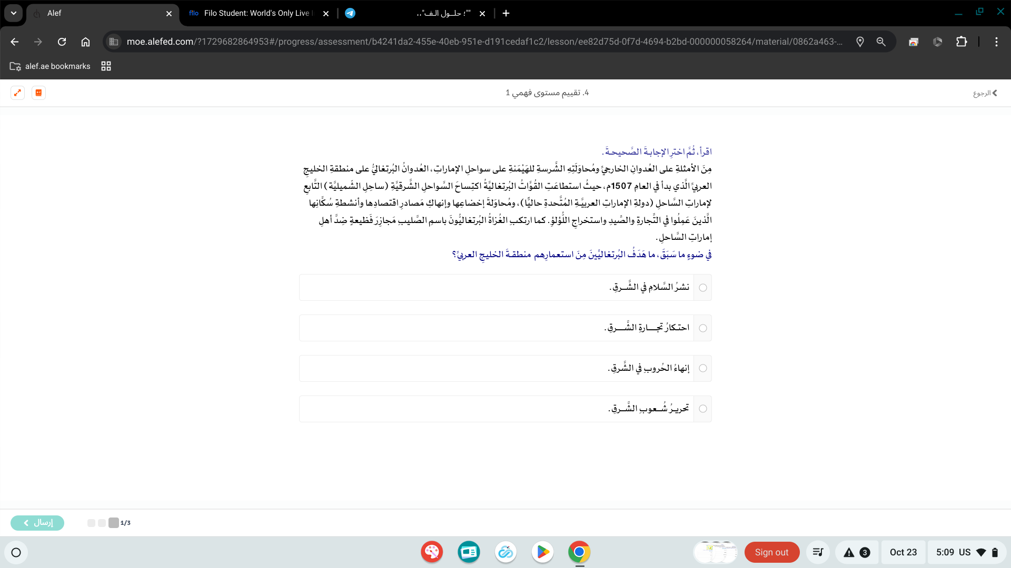Reload the page with the refresh icon
The image size is (1011, 568).
[62, 42]
